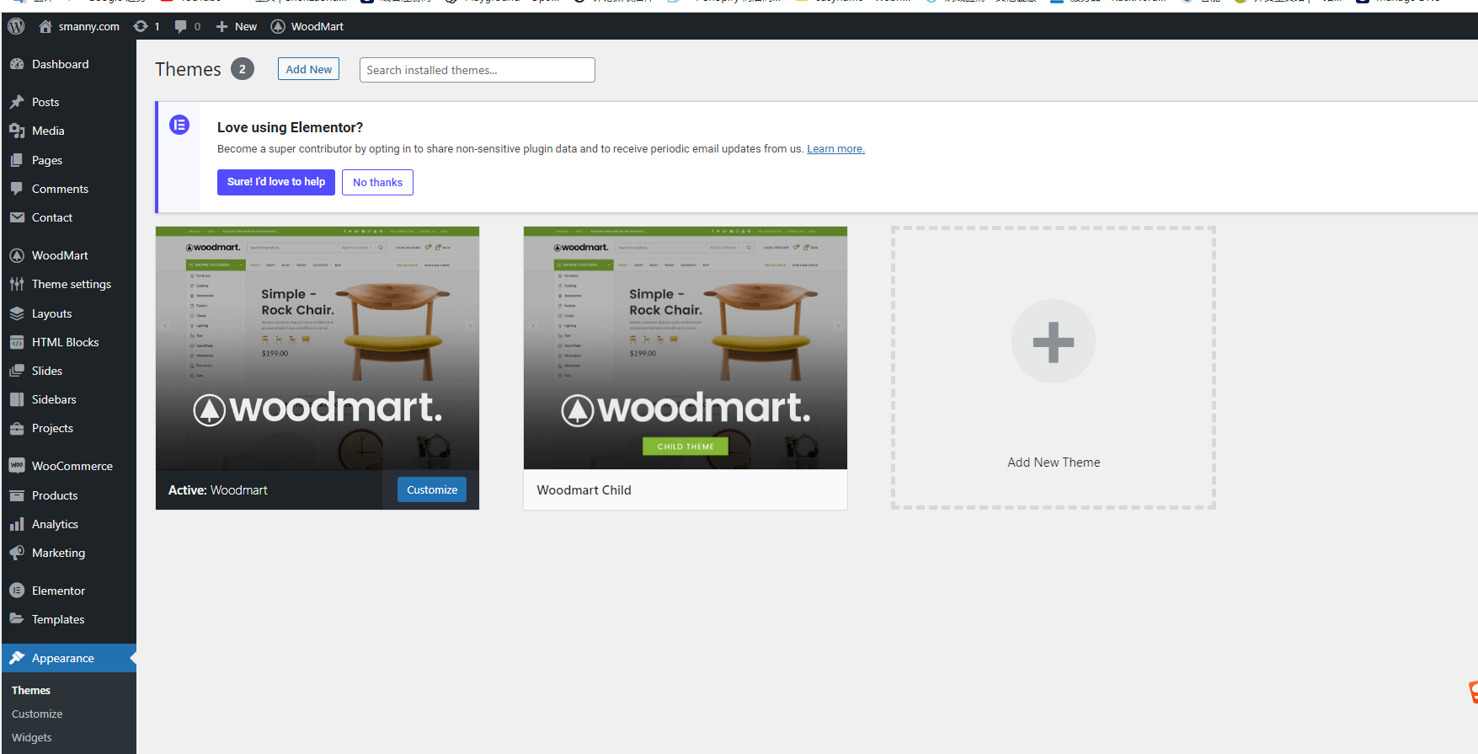Click the HTML Blocks code icon

coord(17,342)
